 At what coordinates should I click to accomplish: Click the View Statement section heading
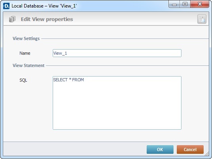pyautogui.click(x=29, y=65)
